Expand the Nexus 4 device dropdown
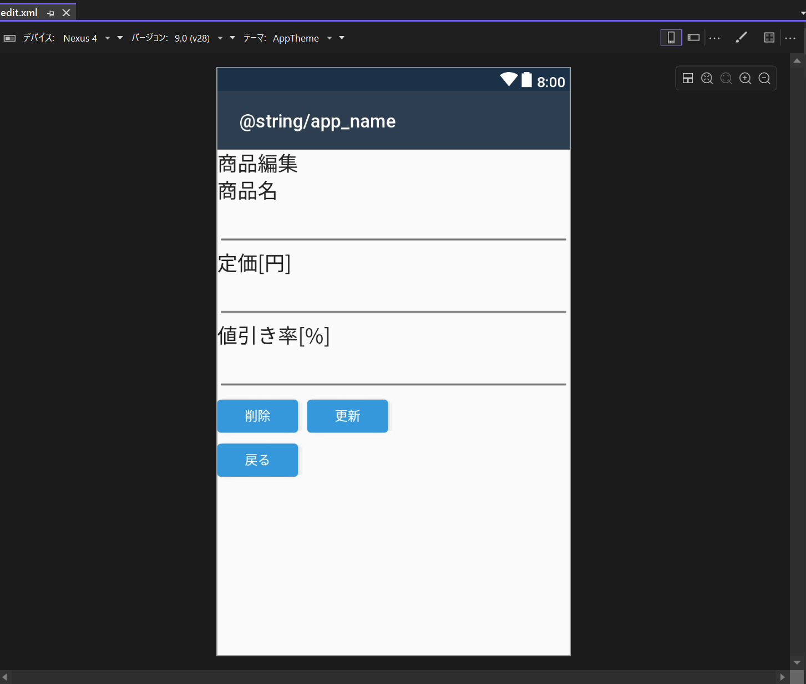Viewport: 806px width, 684px height. 108,38
